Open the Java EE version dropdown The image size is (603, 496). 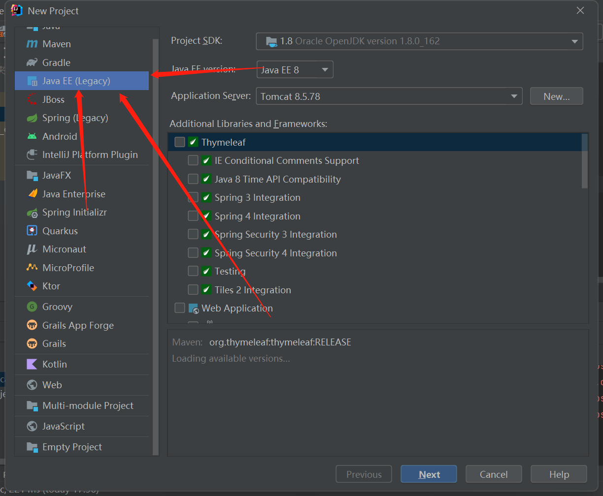click(295, 70)
